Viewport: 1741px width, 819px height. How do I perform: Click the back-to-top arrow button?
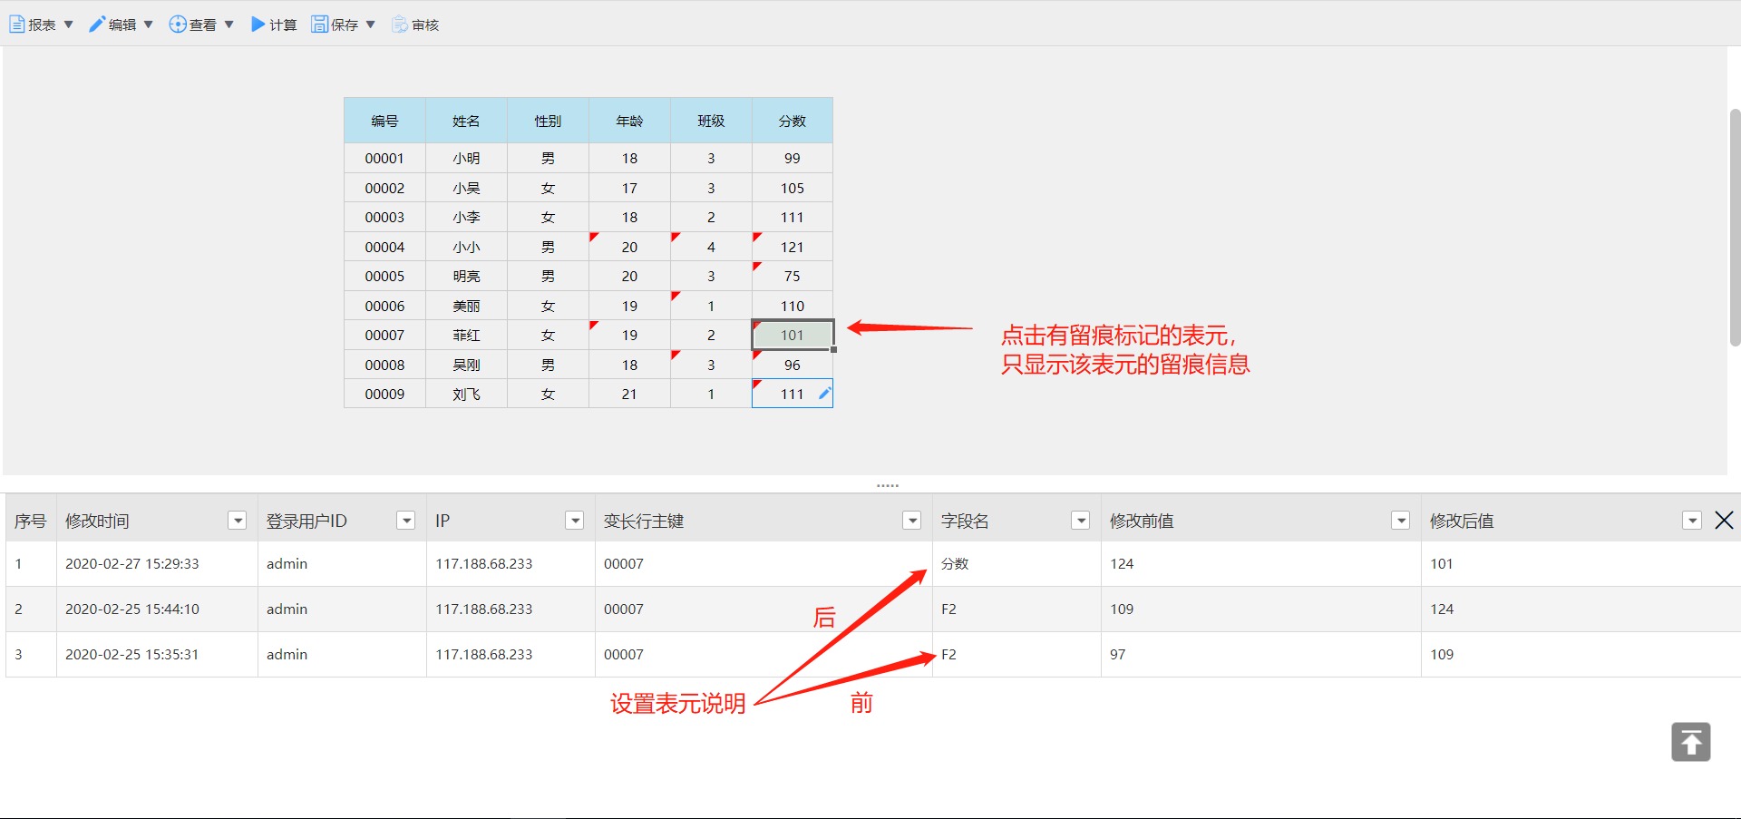pos(1690,742)
